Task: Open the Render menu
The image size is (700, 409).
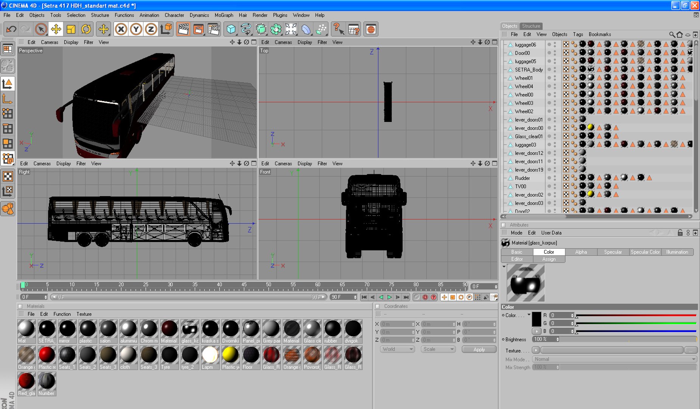Action: point(260,15)
